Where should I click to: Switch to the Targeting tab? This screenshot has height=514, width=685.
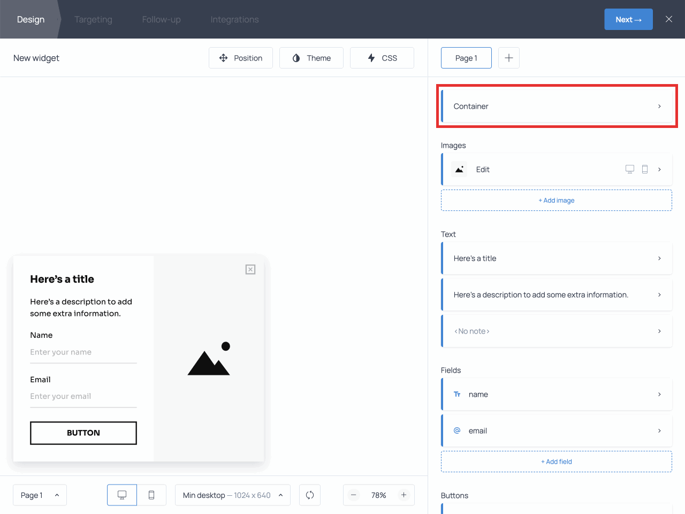pyautogui.click(x=93, y=19)
